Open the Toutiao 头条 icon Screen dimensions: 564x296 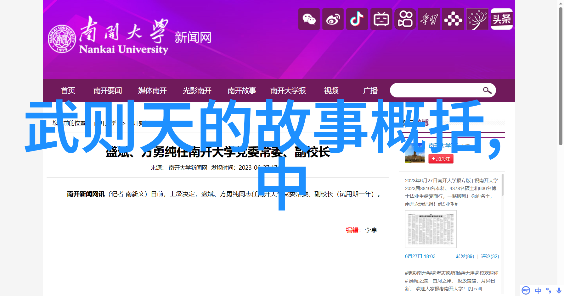(x=502, y=19)
